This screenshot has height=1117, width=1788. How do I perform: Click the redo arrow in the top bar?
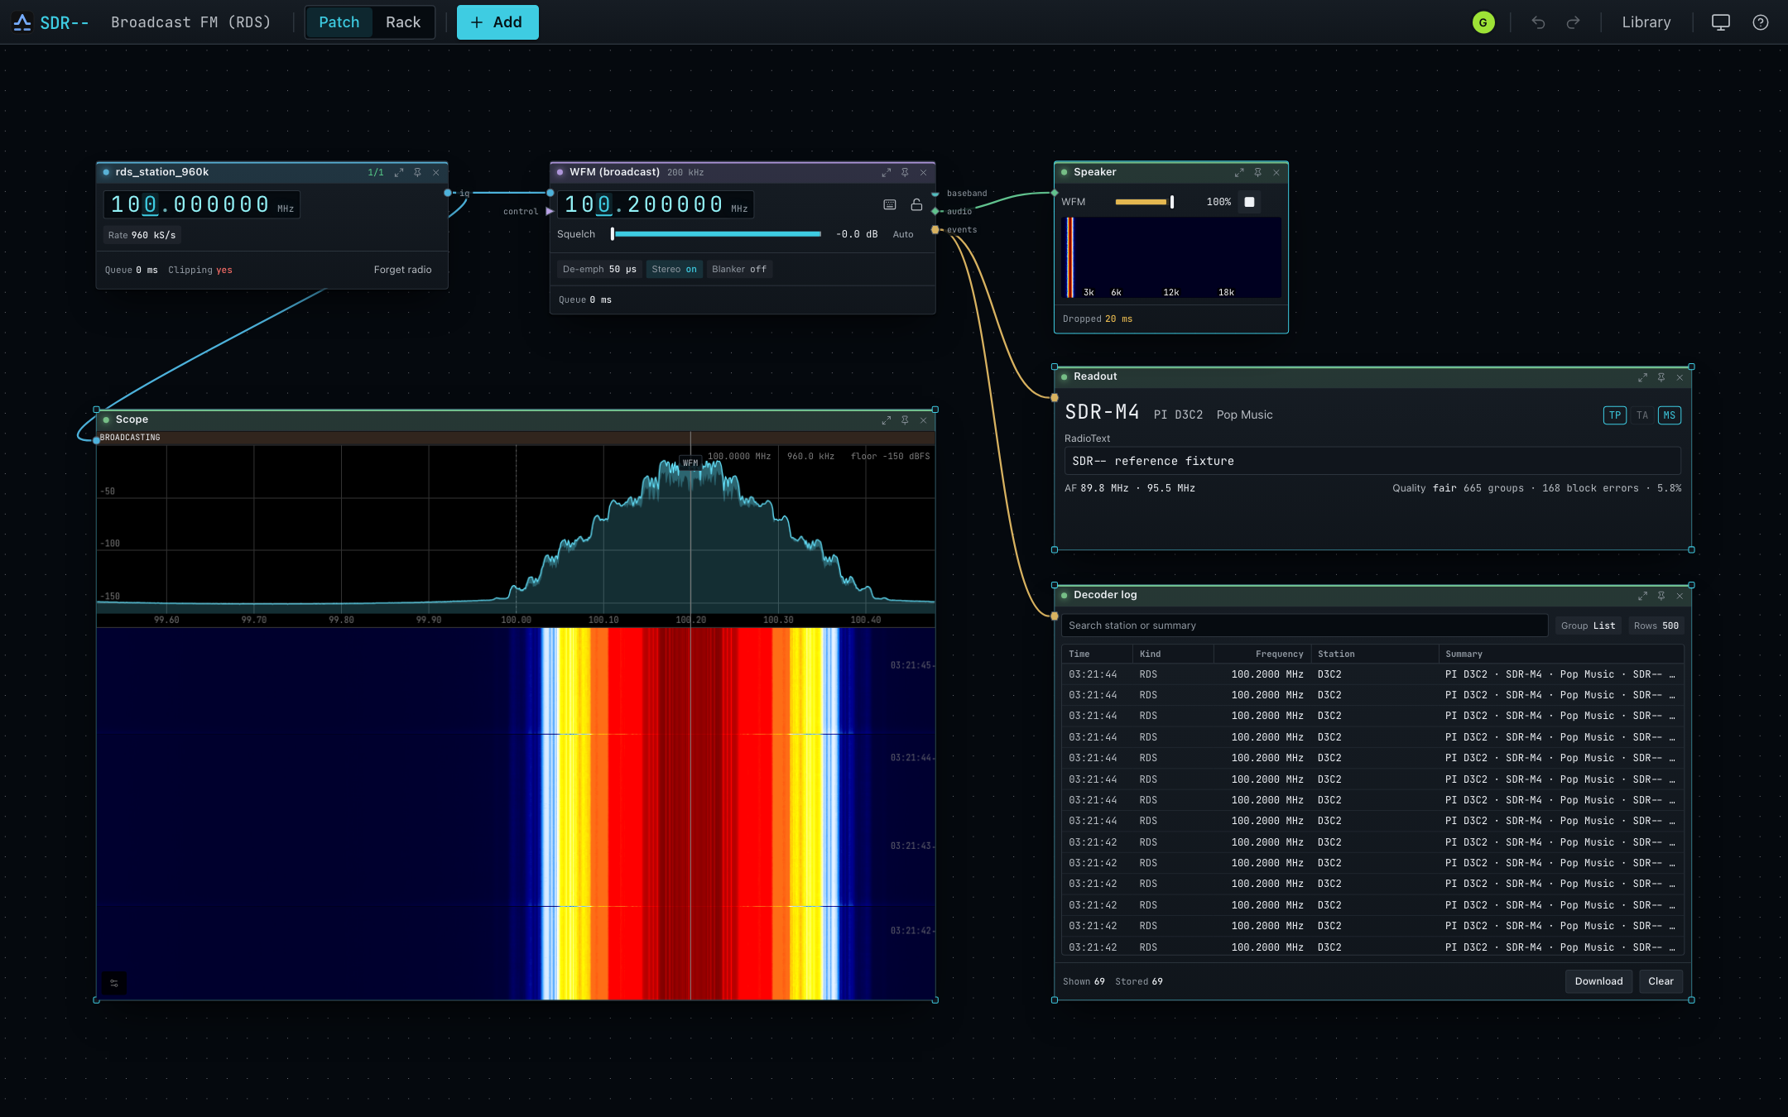pos(1573,22)
